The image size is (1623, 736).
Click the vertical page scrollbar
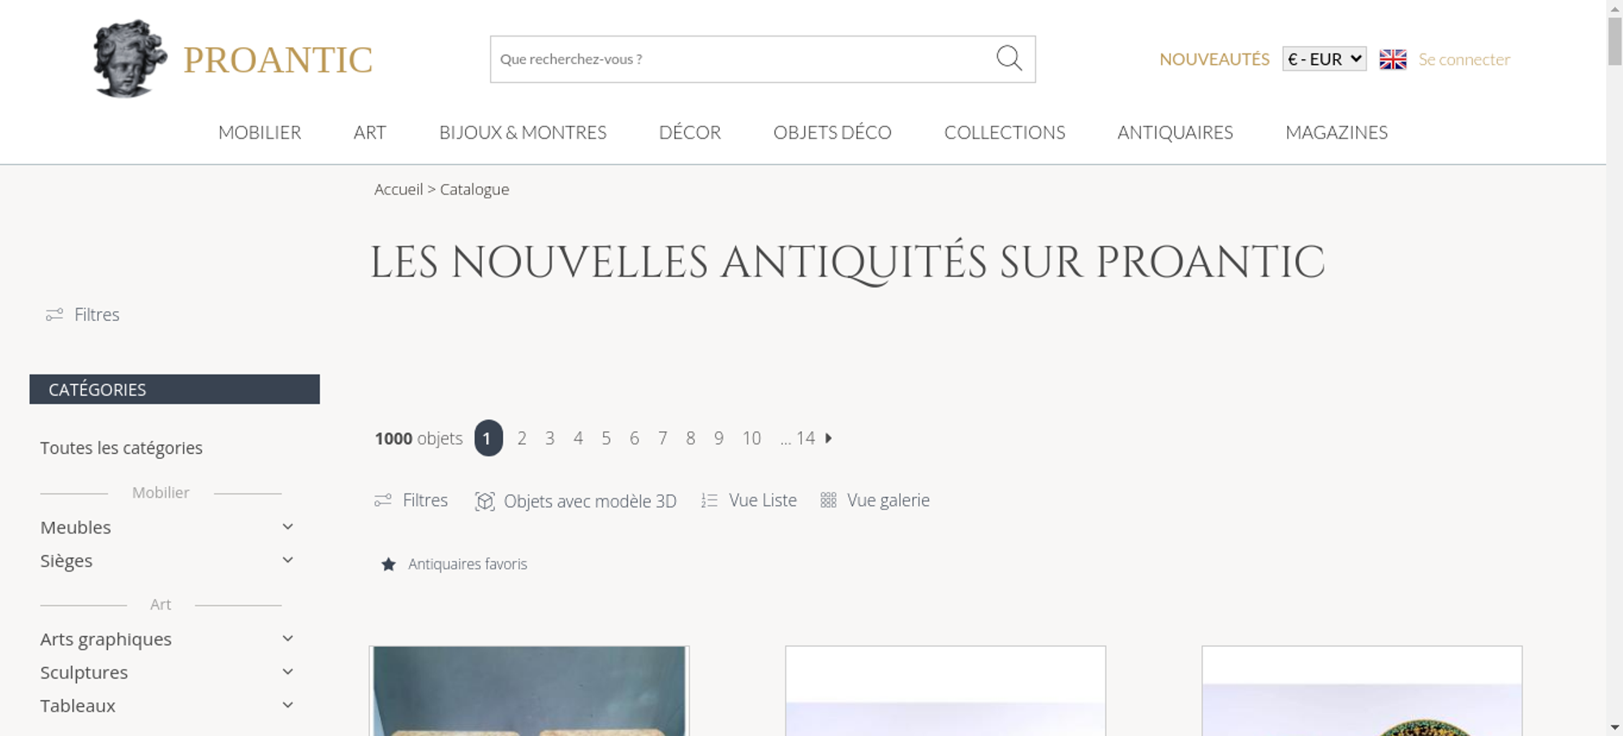tap(1615, 368)
